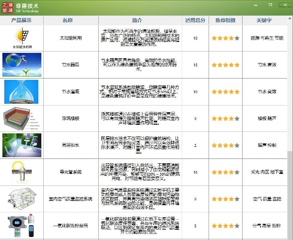Click the star rating for 导光管系统
This screenshot has height=240, width=293.
[x=225, y=172]
